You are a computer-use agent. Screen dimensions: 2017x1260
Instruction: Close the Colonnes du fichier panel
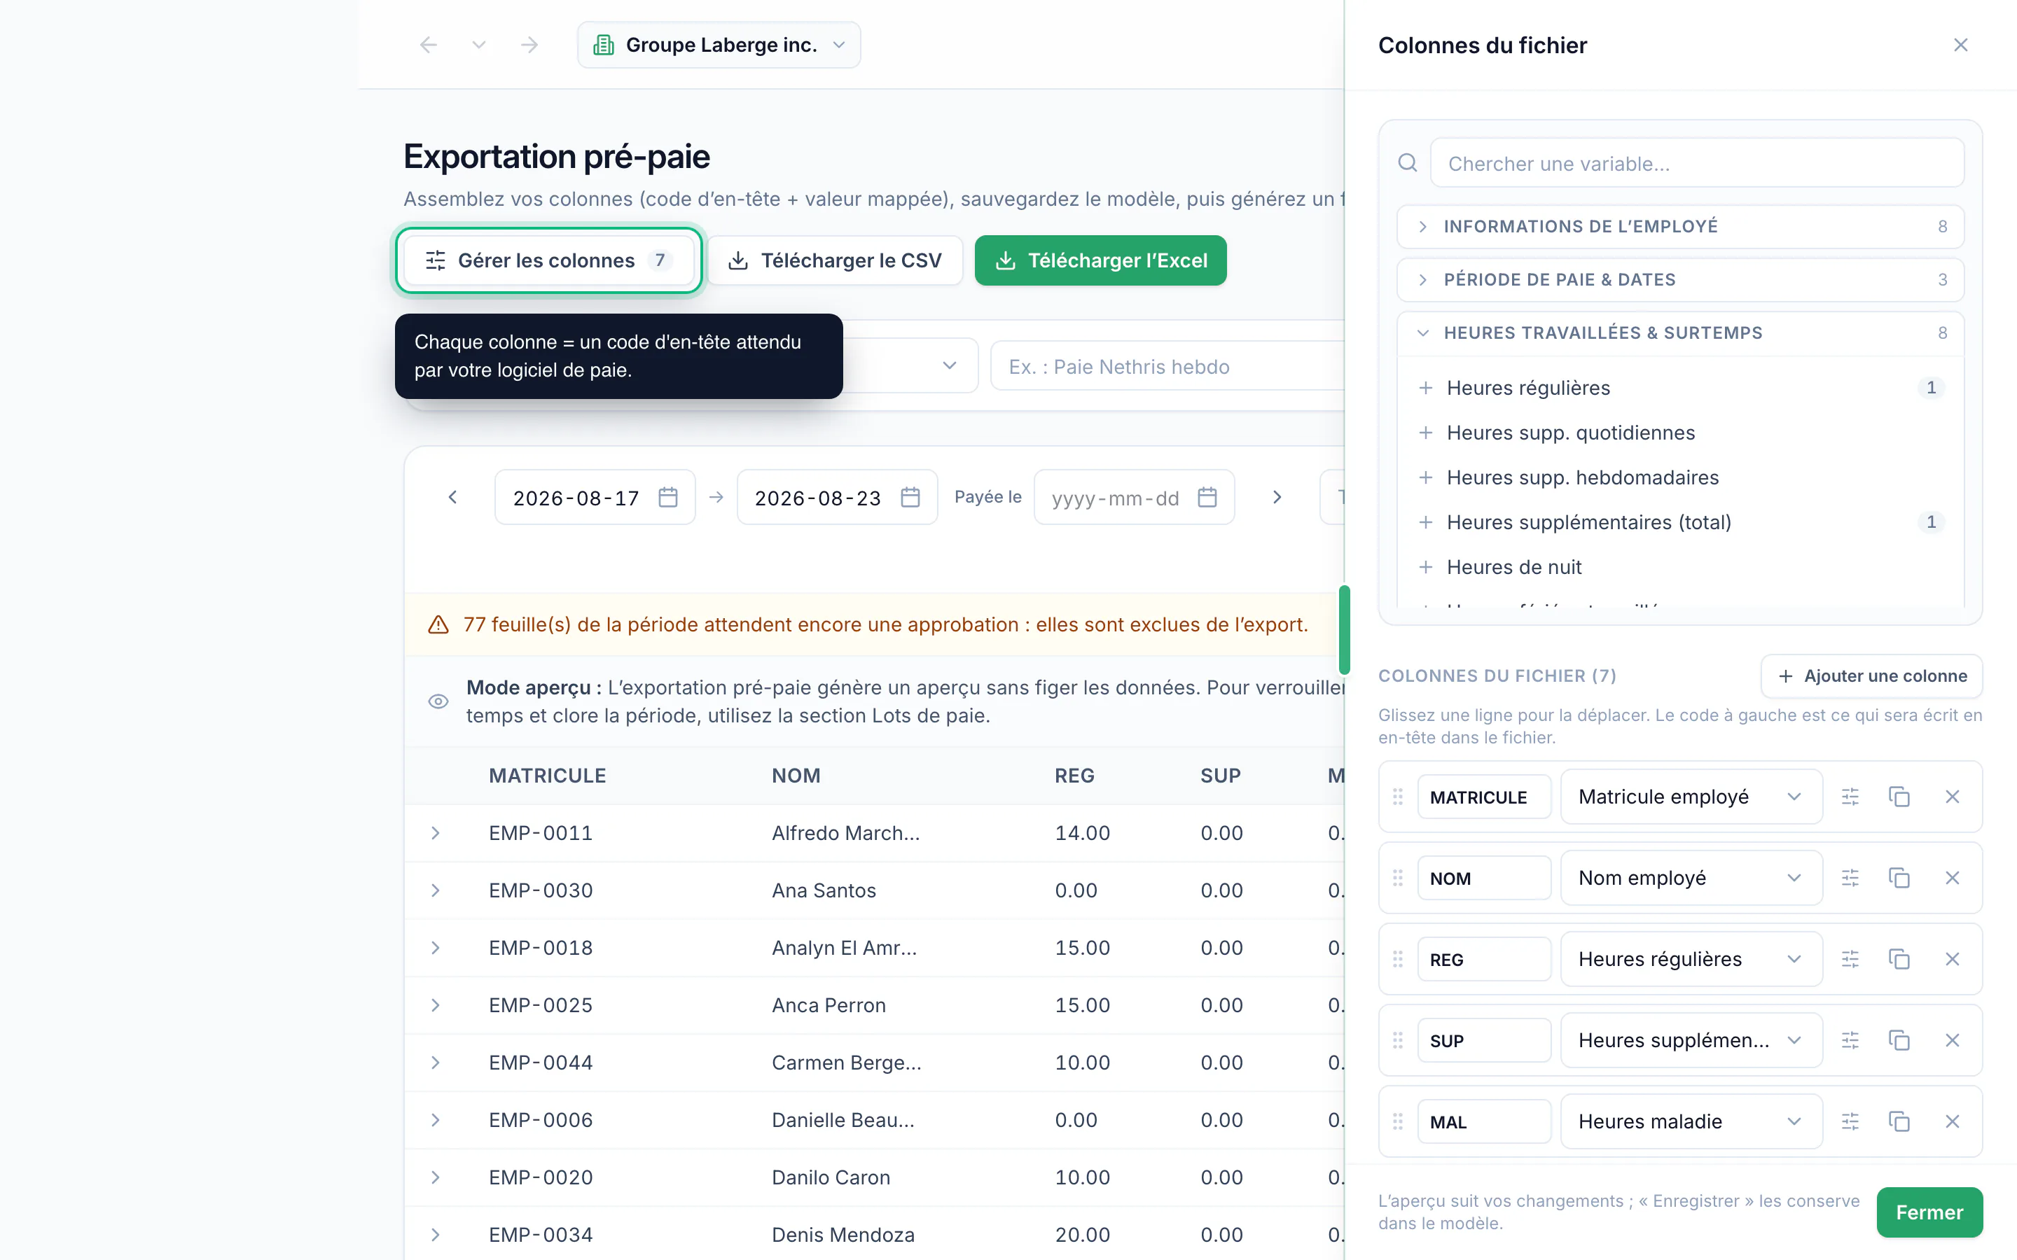pos(1960,45)
